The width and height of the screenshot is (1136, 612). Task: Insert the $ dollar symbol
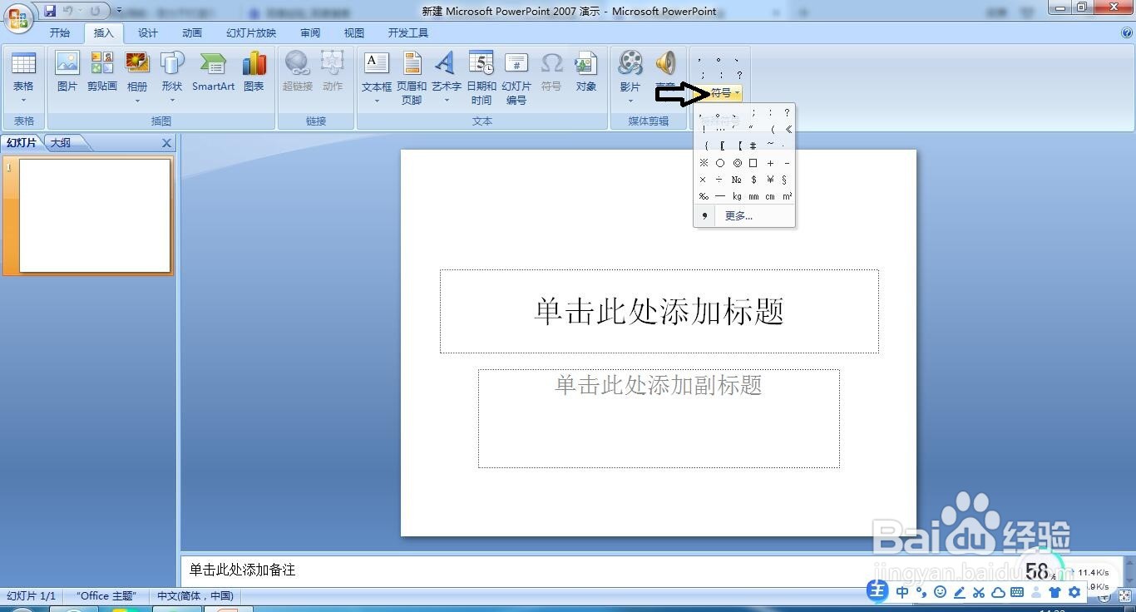point(753,180)
